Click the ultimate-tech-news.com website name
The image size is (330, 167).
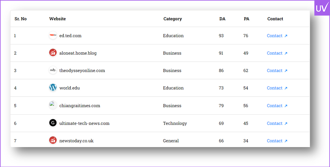coord(84,123)
